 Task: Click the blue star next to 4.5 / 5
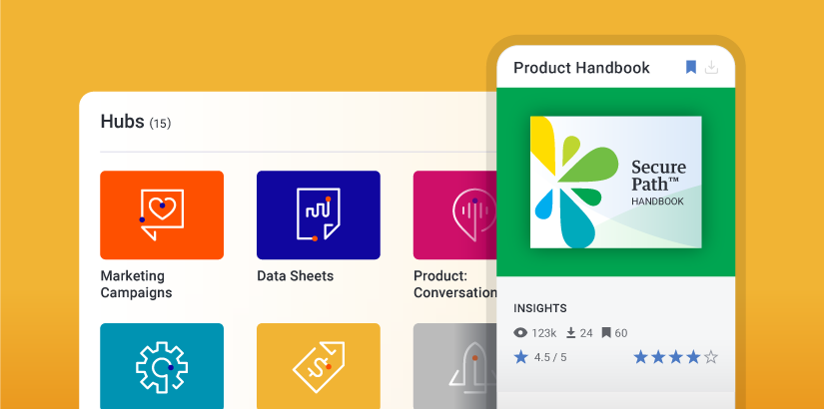[520, 357]
